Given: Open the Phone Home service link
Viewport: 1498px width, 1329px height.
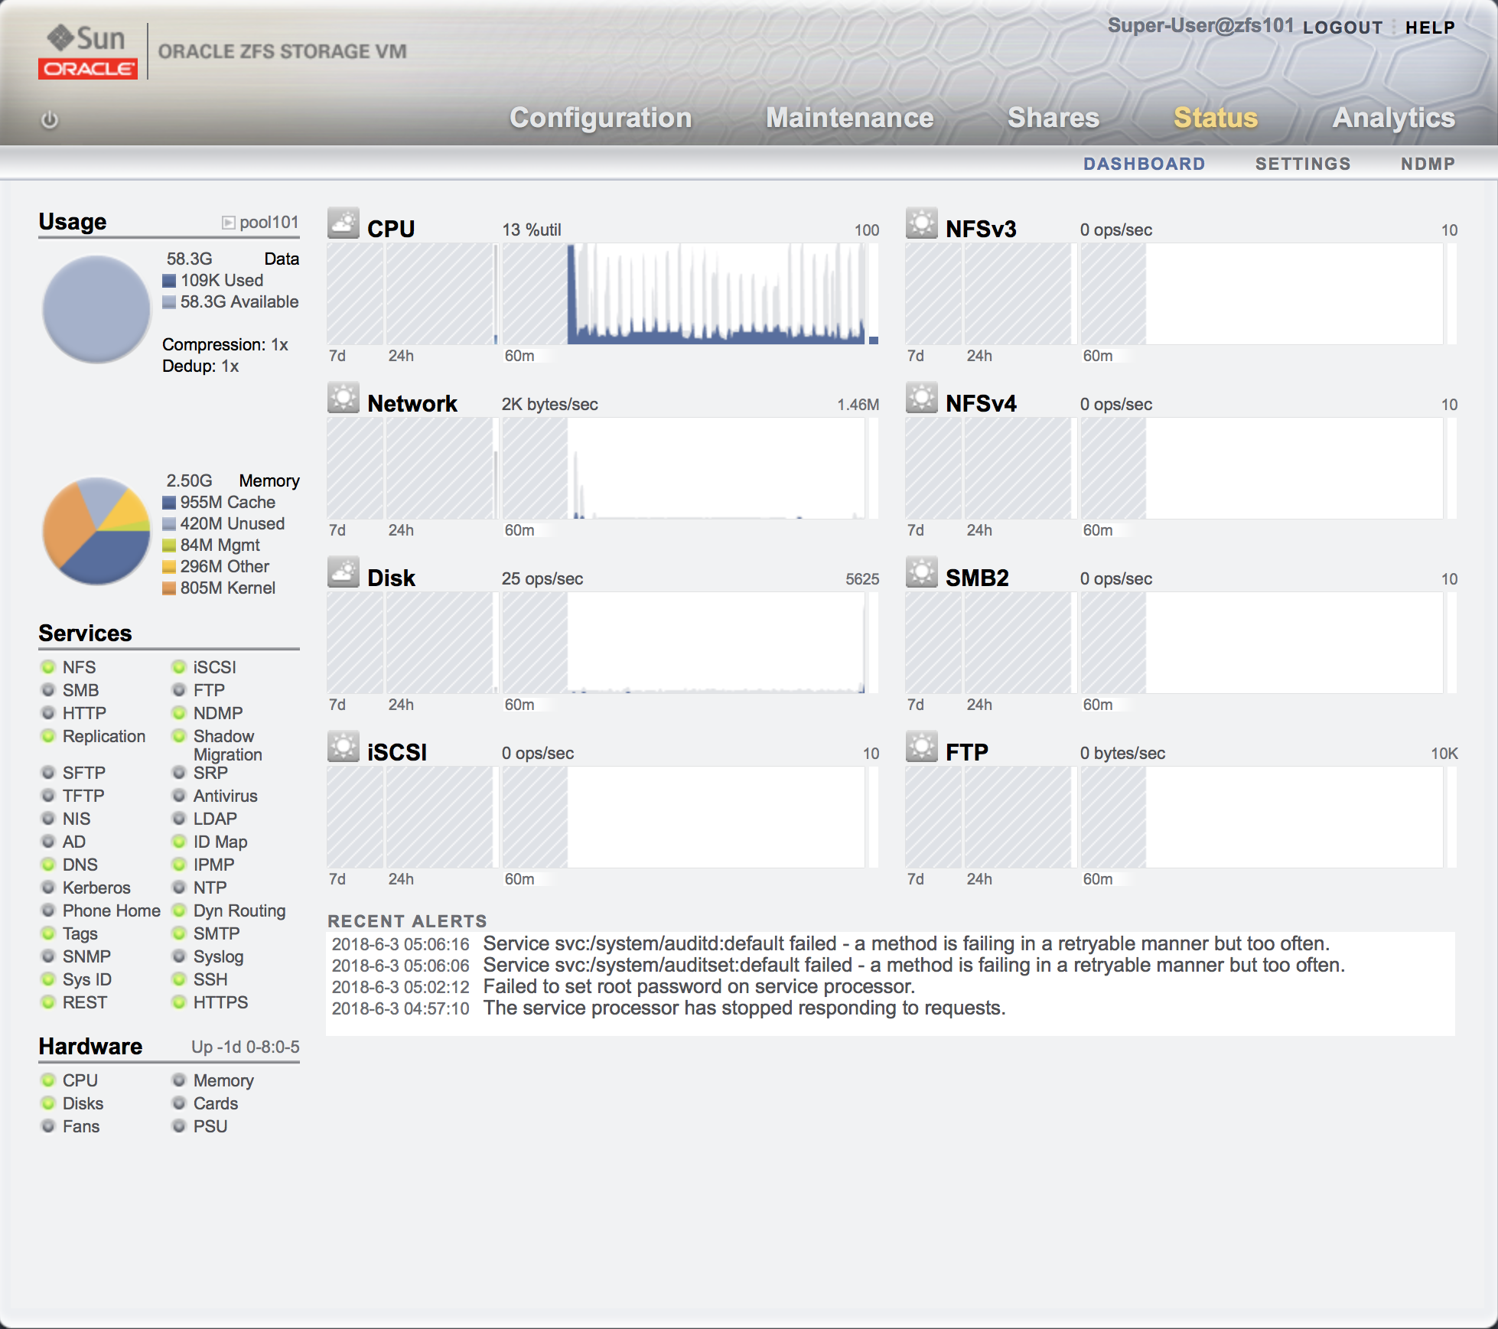Looking at the screenshot, I should (112, 910).
